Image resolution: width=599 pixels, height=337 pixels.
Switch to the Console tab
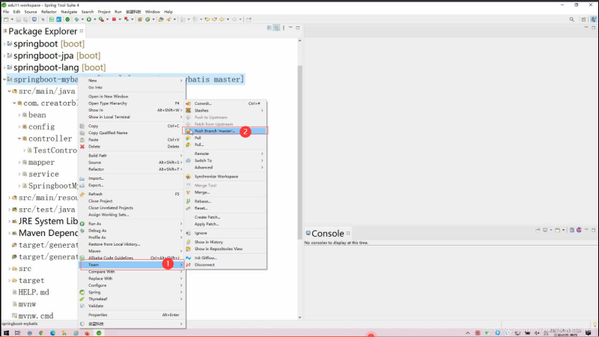pyautogui.click(x=327, y=234)
